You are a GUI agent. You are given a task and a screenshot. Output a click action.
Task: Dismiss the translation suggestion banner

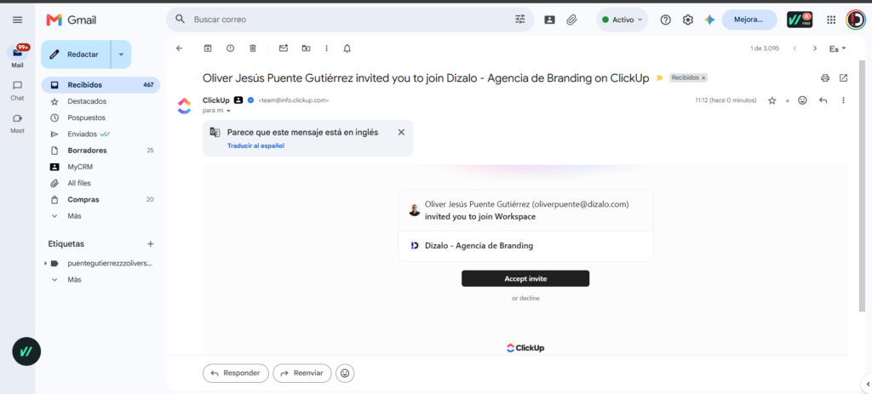pos(401,132)
